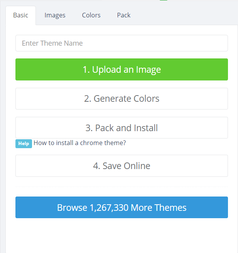The image size is (238, 253).
Task: Select the Colors tab
Action: pos(91,15)
